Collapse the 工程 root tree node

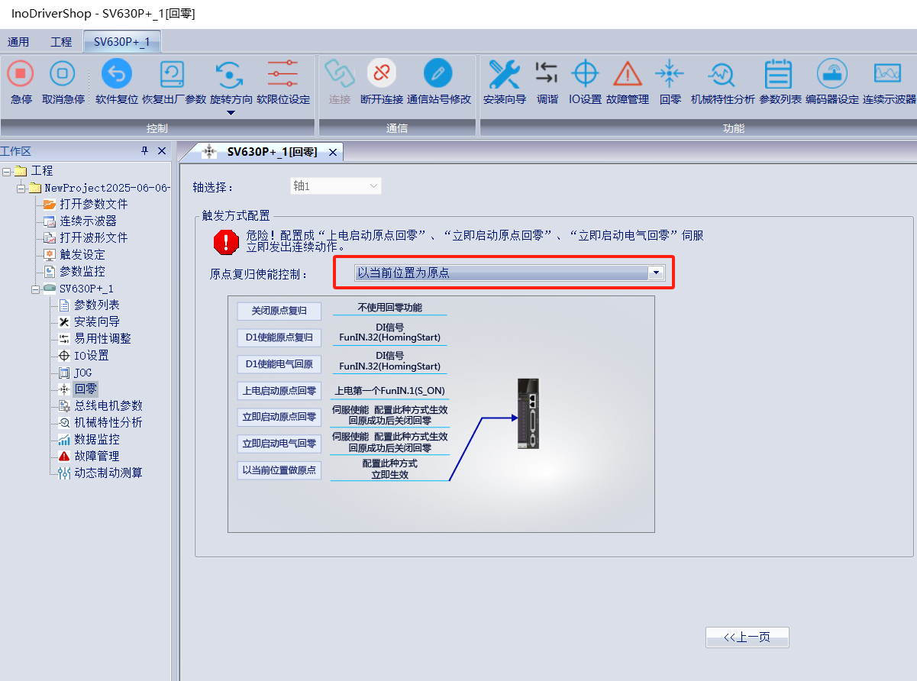point(6,171)
